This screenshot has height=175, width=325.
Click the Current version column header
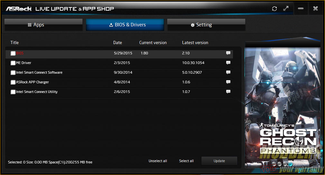coord(153,42)
